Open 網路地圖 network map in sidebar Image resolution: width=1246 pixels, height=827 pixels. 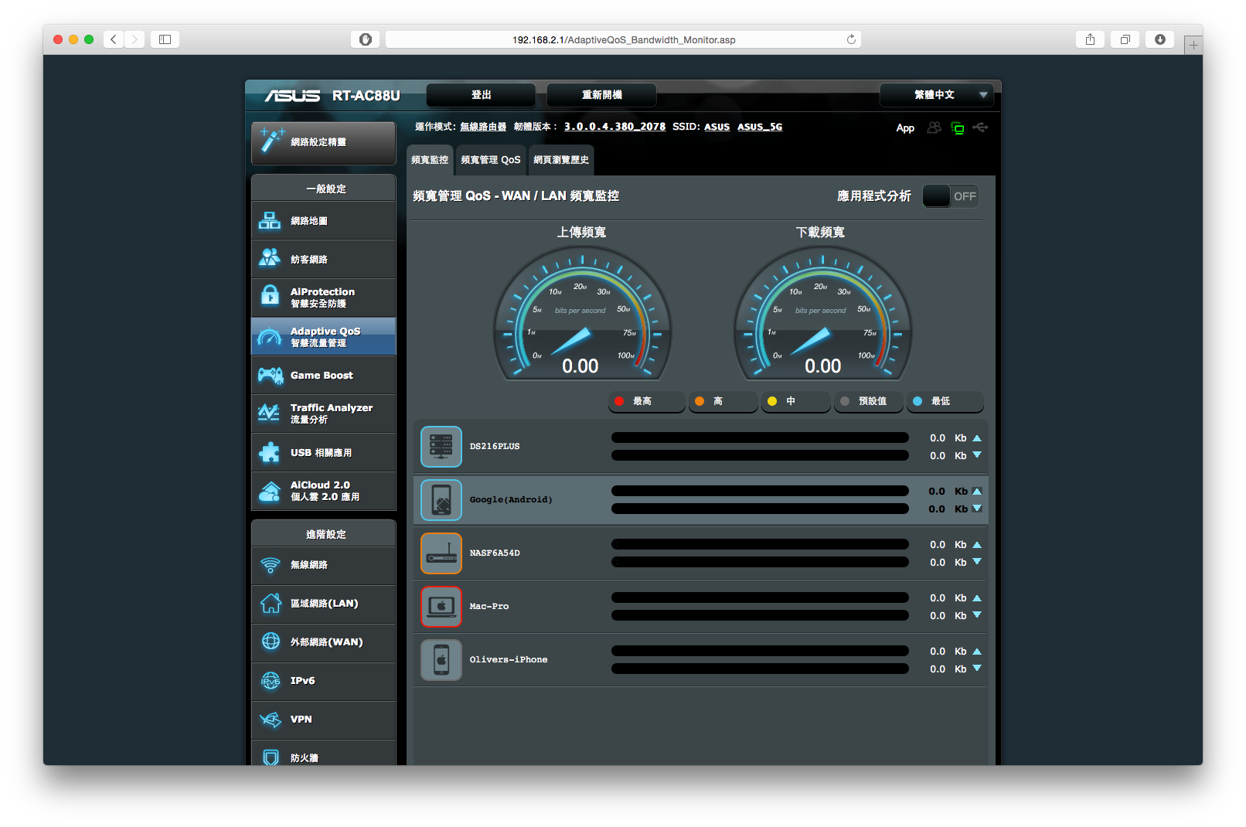pos(323,221)
